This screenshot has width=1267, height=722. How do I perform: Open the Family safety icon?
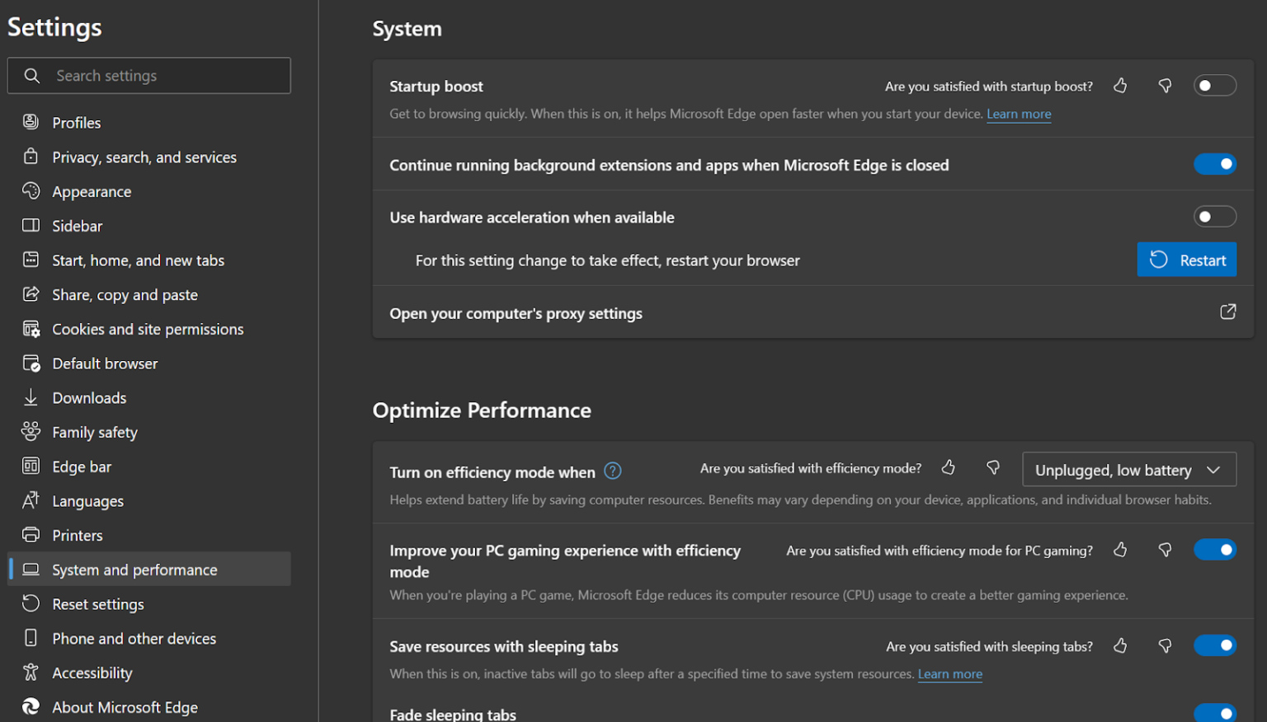[31, 431]
